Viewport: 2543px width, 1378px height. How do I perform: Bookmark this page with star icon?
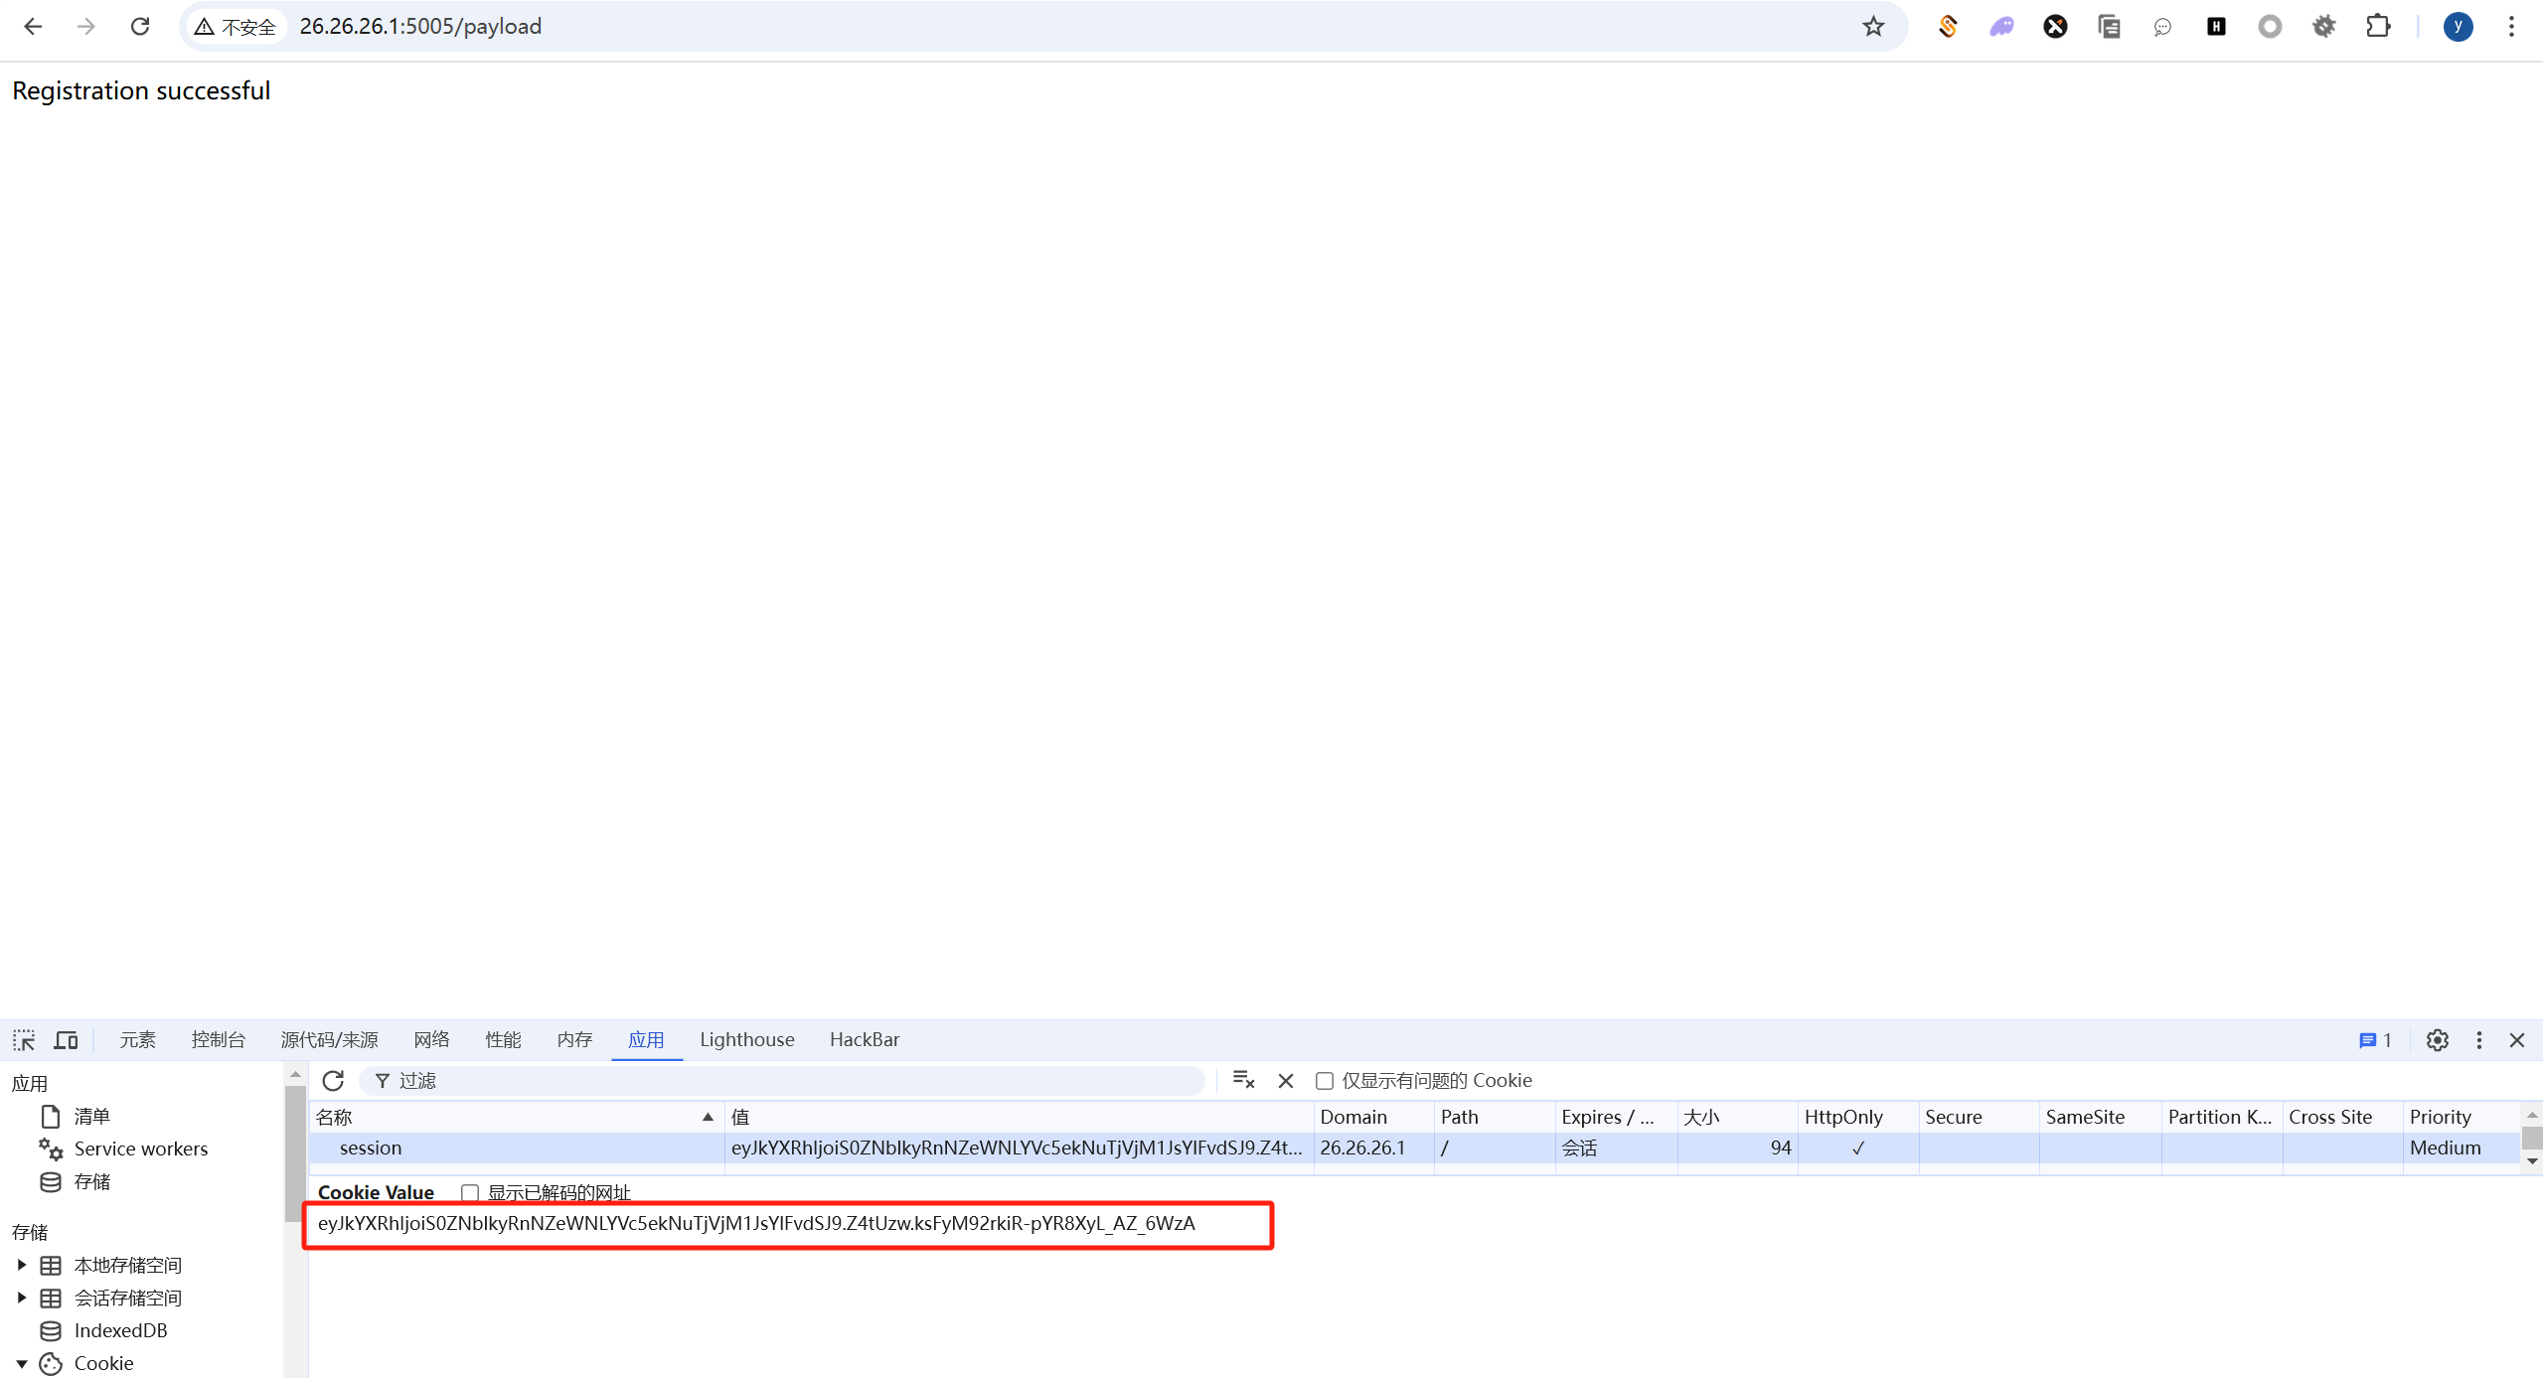click(1872, 26)
